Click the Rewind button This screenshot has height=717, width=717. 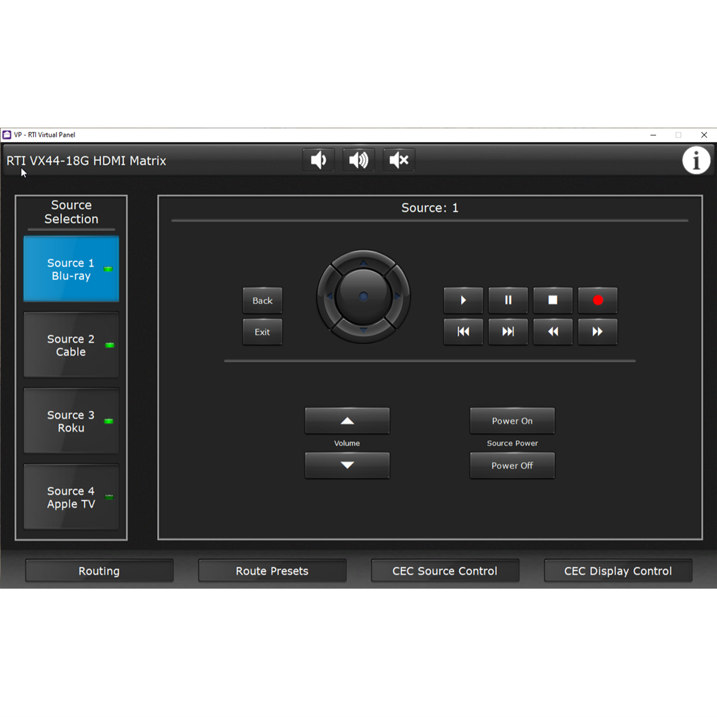coord(553,332)
